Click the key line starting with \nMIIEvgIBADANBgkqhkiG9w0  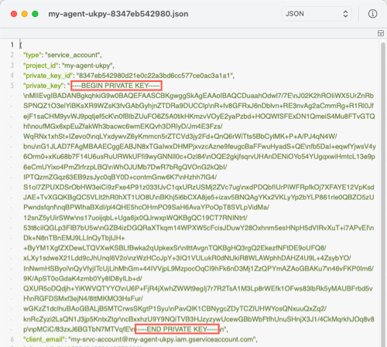(x=198, y=96)
